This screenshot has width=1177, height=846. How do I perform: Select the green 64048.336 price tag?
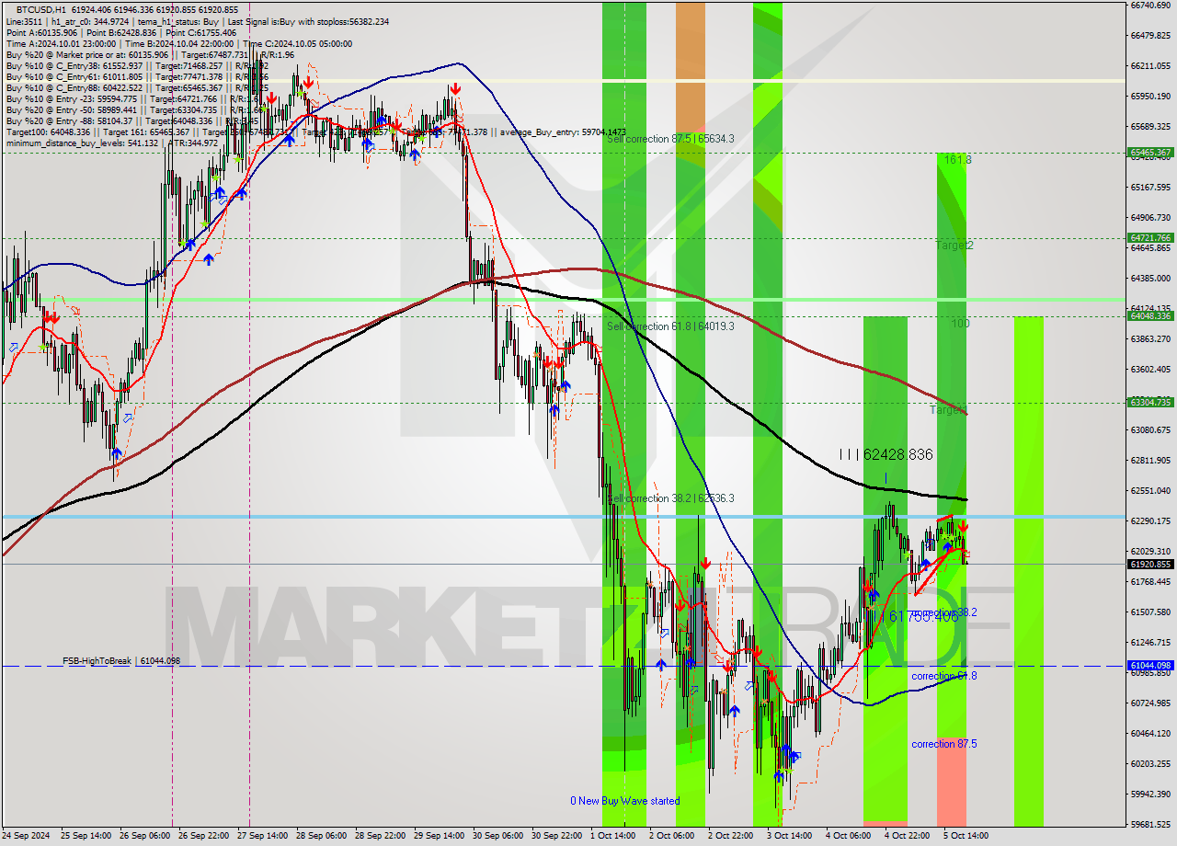click(x=1149, y=316)
